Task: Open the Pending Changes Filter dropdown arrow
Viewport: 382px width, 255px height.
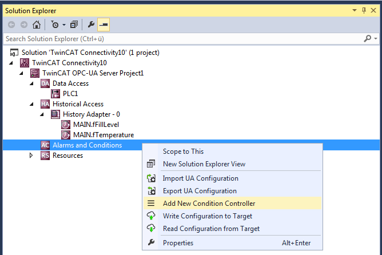Action: tap(64, 25)
